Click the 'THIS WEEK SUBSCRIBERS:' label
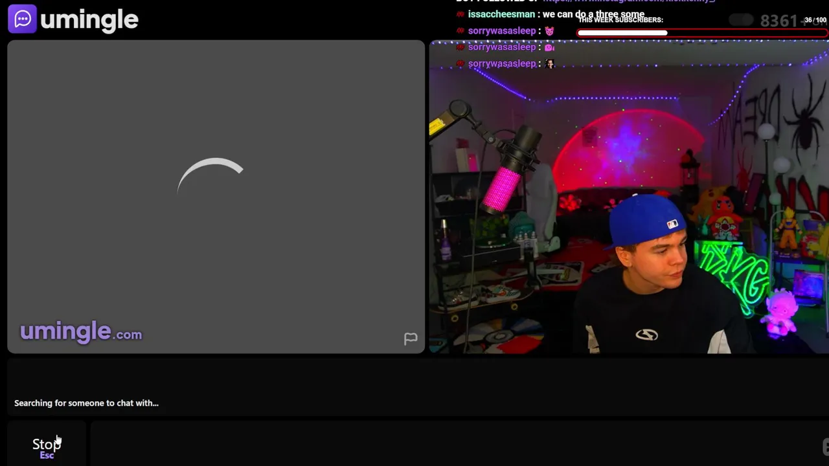 tap(620, 20)
